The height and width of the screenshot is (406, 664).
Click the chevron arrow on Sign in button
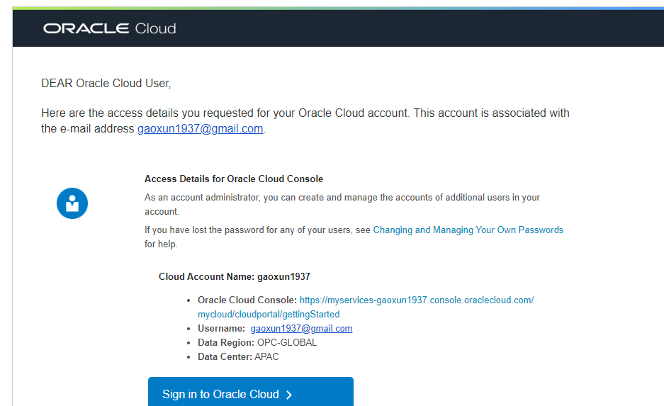[x=289, y=395]
